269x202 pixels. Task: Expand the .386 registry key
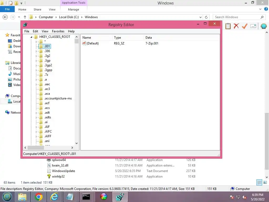pos(36,51)
